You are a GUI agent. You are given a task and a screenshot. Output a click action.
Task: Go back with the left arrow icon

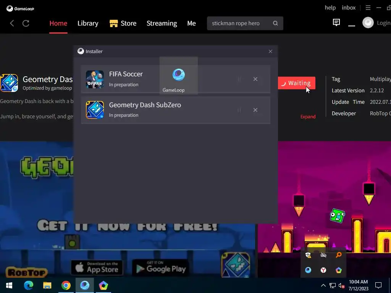point(12,23)
